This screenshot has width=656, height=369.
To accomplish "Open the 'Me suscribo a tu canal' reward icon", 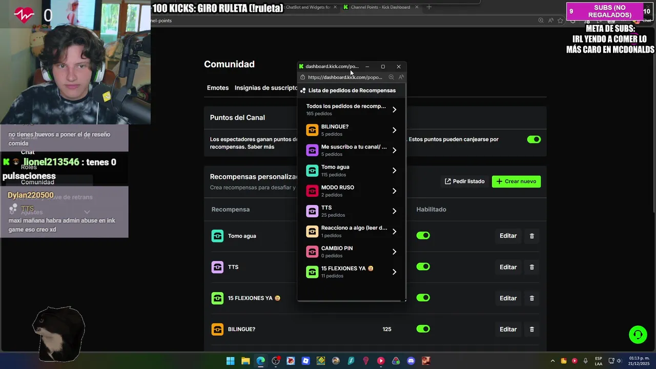I will point(312,150).
